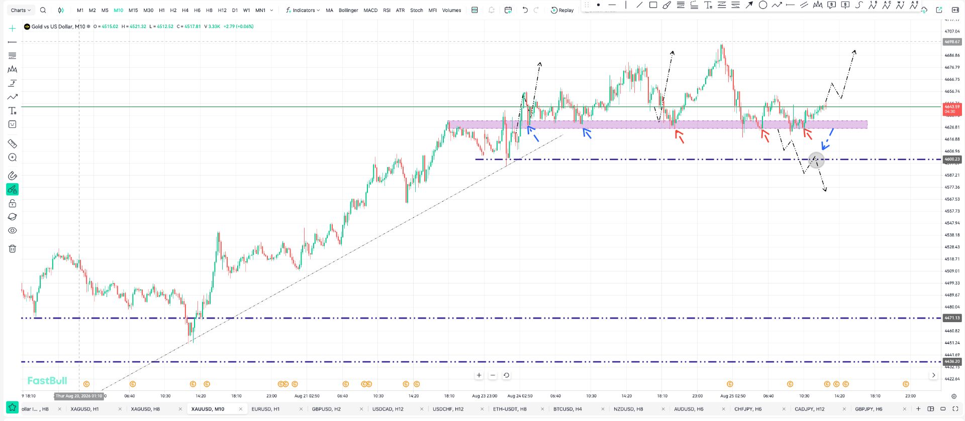Open the Charts dropdown
Viewport: 965px width, 421px height.
(21, 10)
